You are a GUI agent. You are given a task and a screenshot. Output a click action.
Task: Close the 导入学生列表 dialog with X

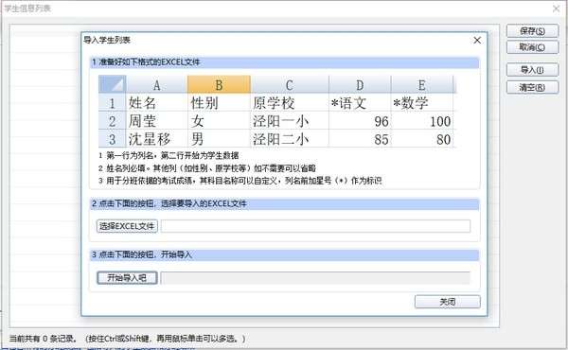point(477,40)
